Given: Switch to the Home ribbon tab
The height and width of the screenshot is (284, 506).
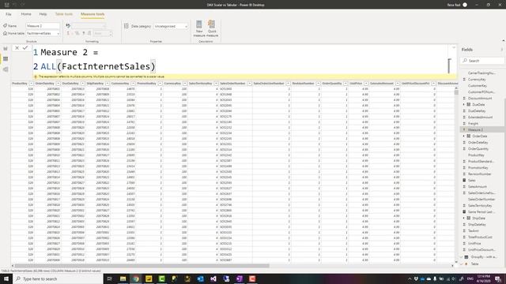Looking at the screenshot, I should (26, 14).
